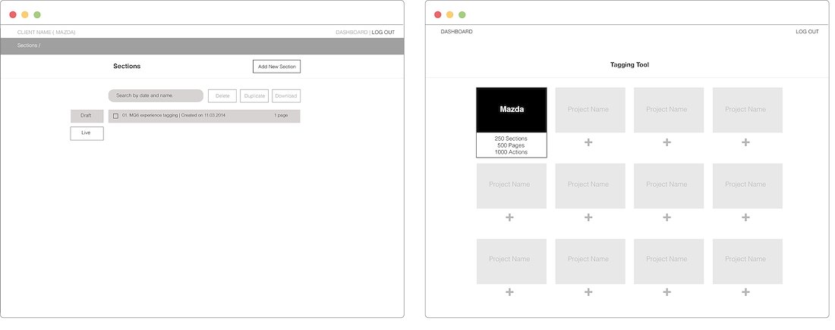
Task: Click plus icon, second row, first column
Action: pyautogui.click(x=509, y=217)
